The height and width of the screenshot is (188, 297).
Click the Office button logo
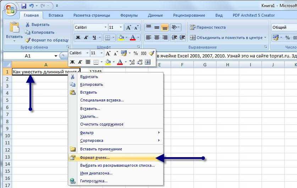click(10, 9)
